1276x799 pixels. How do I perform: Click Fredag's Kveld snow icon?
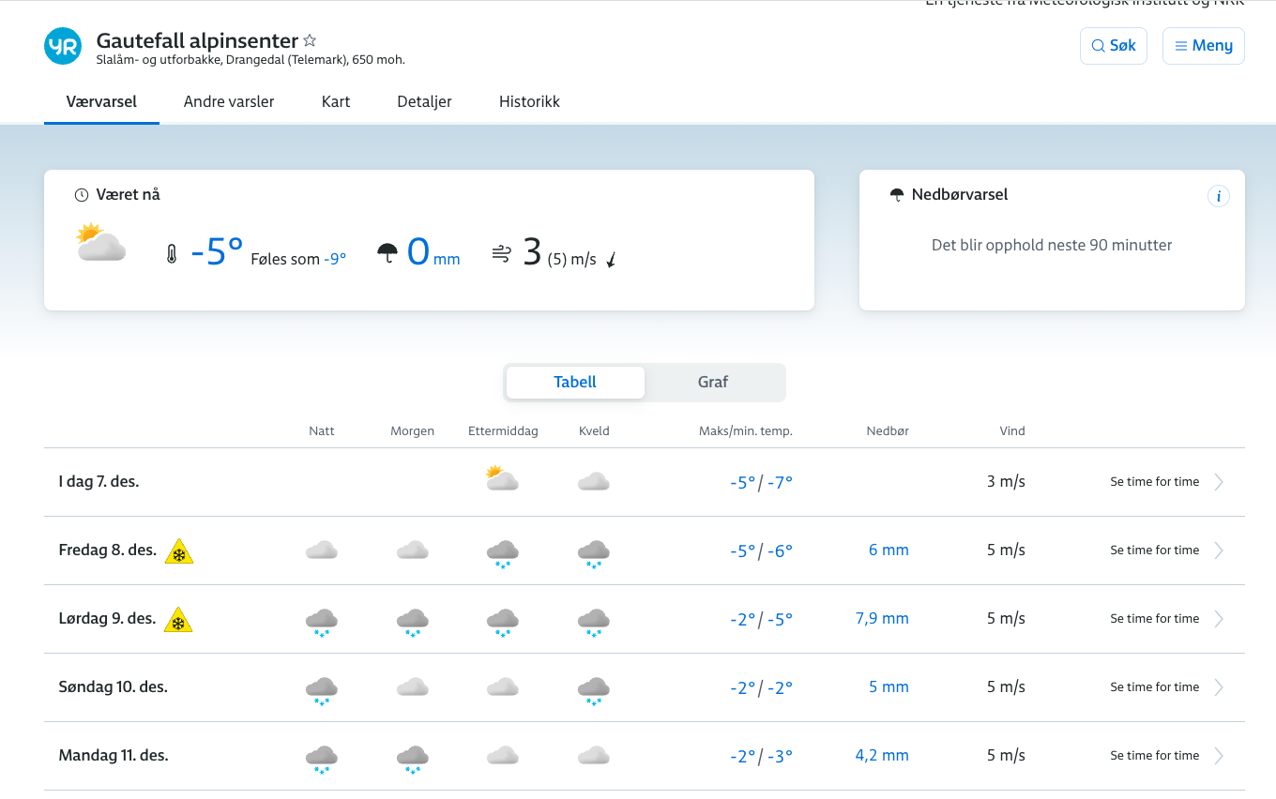tap(594, 553)
